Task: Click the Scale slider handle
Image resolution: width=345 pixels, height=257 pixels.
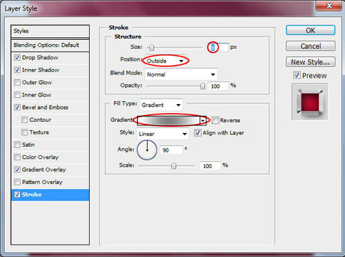Action: tap(174, 166)
